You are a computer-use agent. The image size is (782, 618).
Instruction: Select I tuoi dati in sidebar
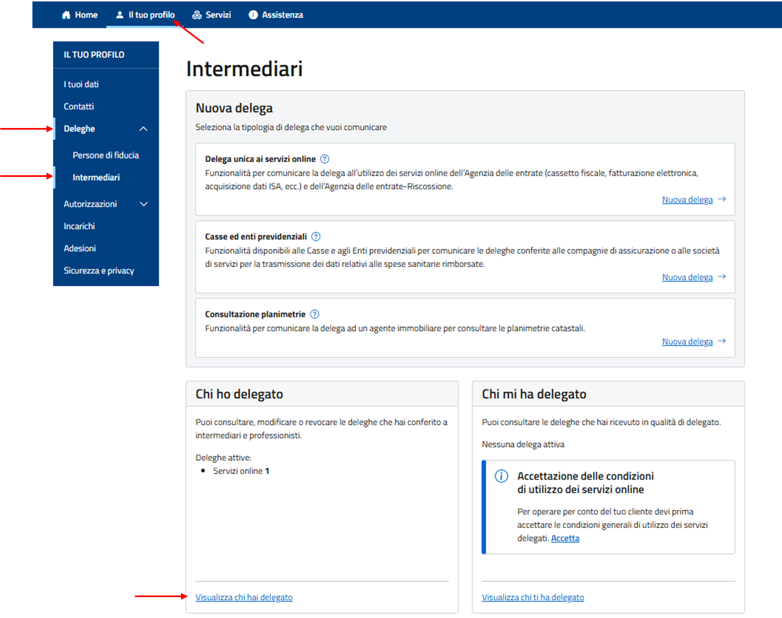(81, 84)
